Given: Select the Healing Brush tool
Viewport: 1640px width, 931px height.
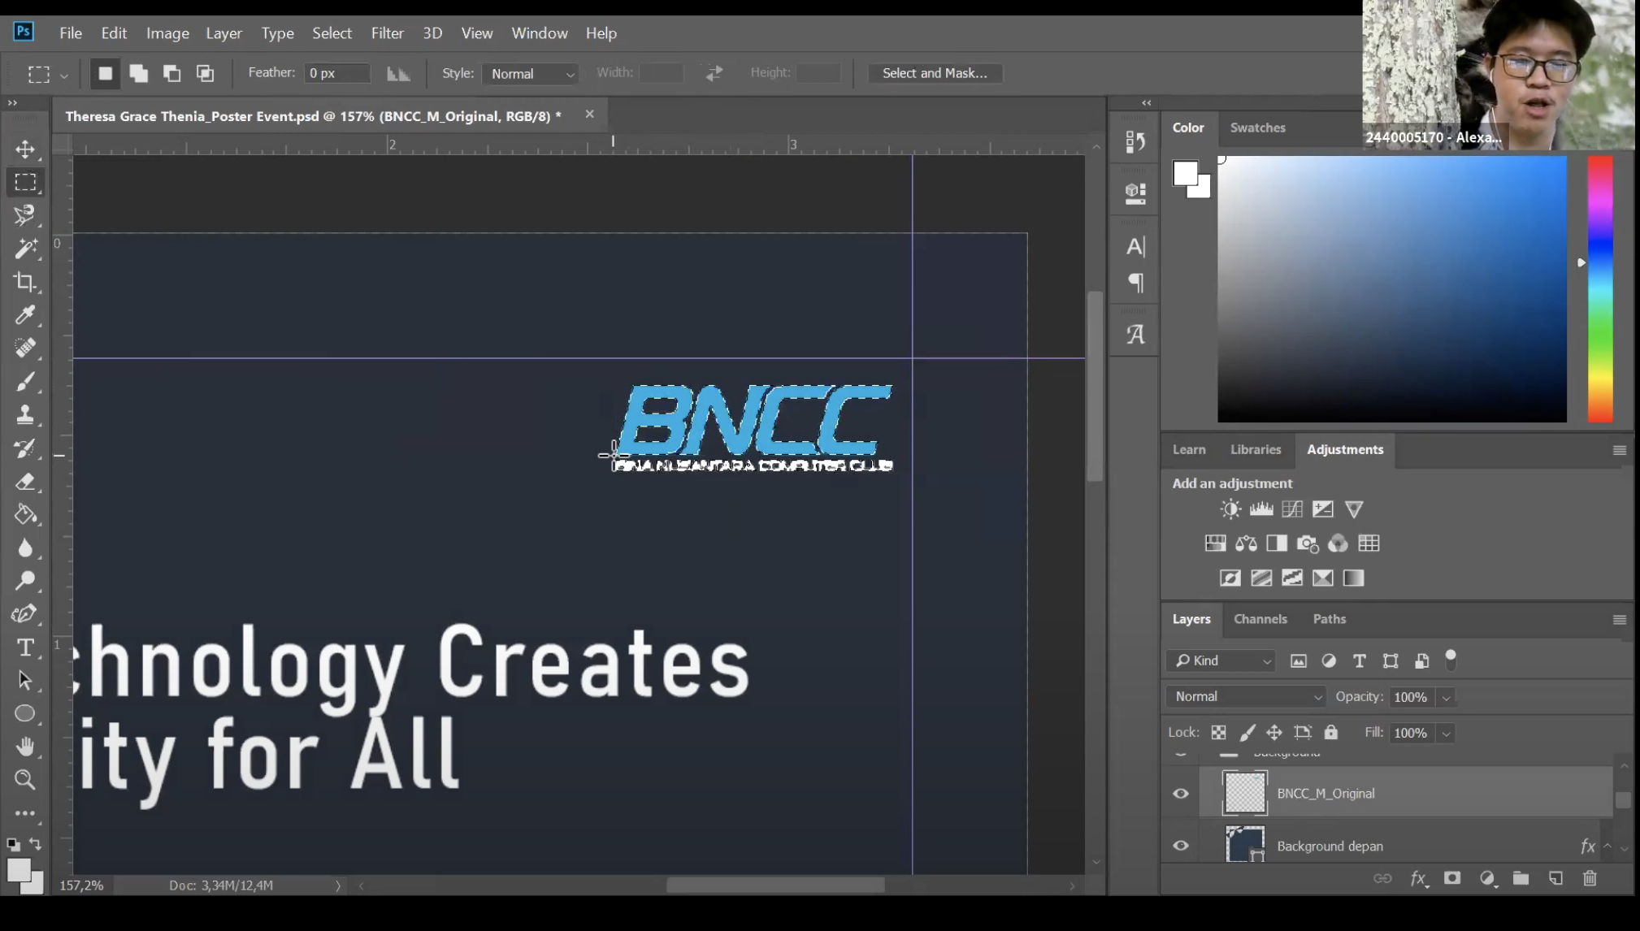Looking at the screenshot, I should tap(25, 348).
